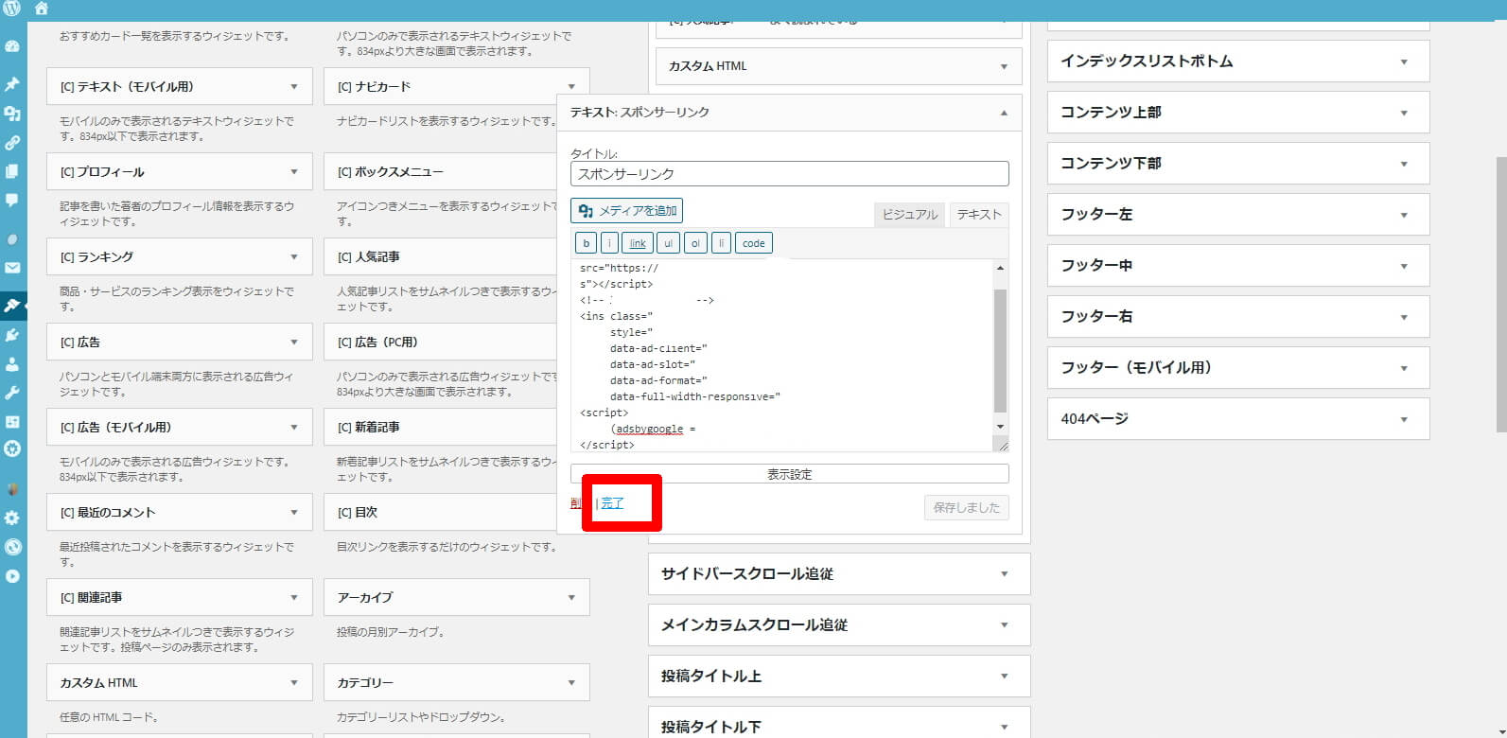The image size is (1507, 738).
Task: Expand サイドバースクロール追従 widget area
Action: (839, 573)
